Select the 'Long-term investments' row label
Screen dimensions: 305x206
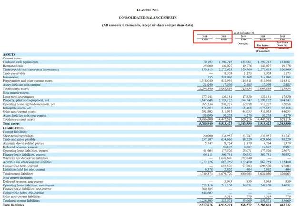pos(19,97)
